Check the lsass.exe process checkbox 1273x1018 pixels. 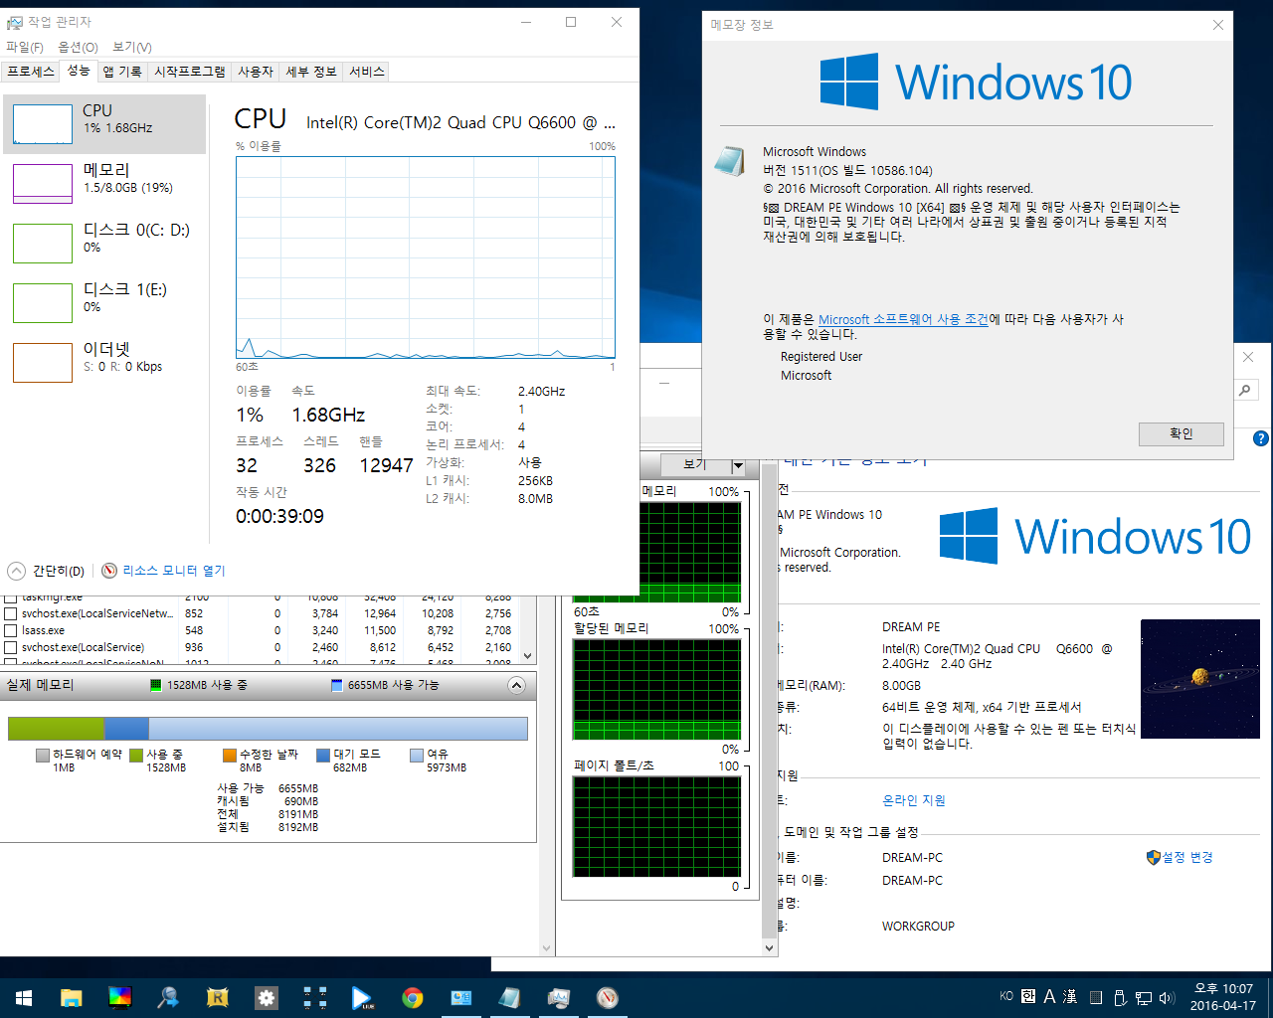pos(11,630)
